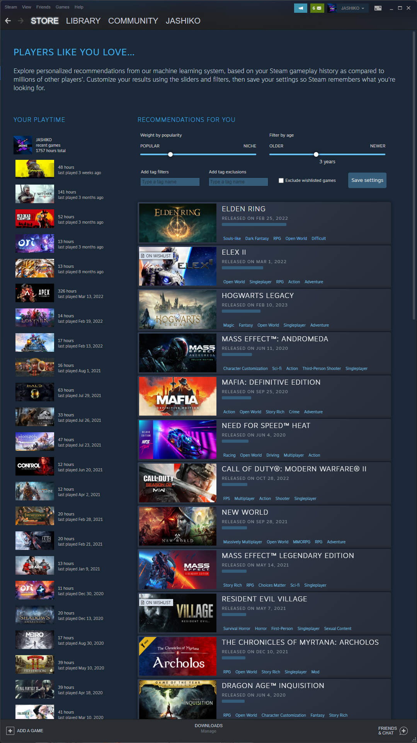Switch to Big Picture mode icon
The image size is (417, 743).
pyautogui.click(x=378, y=8)
